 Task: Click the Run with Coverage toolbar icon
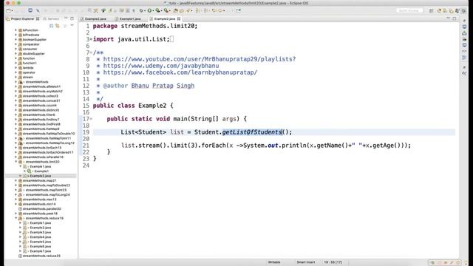pyautogui.click(x=157, y=10)
